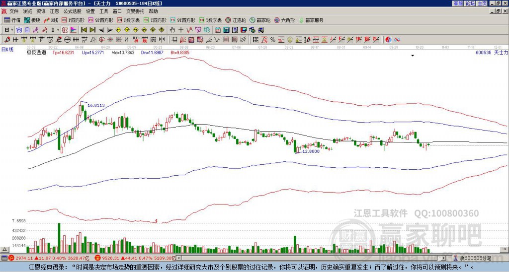Click the 极反通道 indicator name

[36, 53]
